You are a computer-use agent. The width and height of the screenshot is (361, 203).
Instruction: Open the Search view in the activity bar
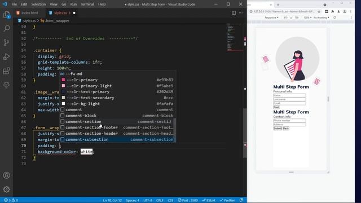pos(6,29)
